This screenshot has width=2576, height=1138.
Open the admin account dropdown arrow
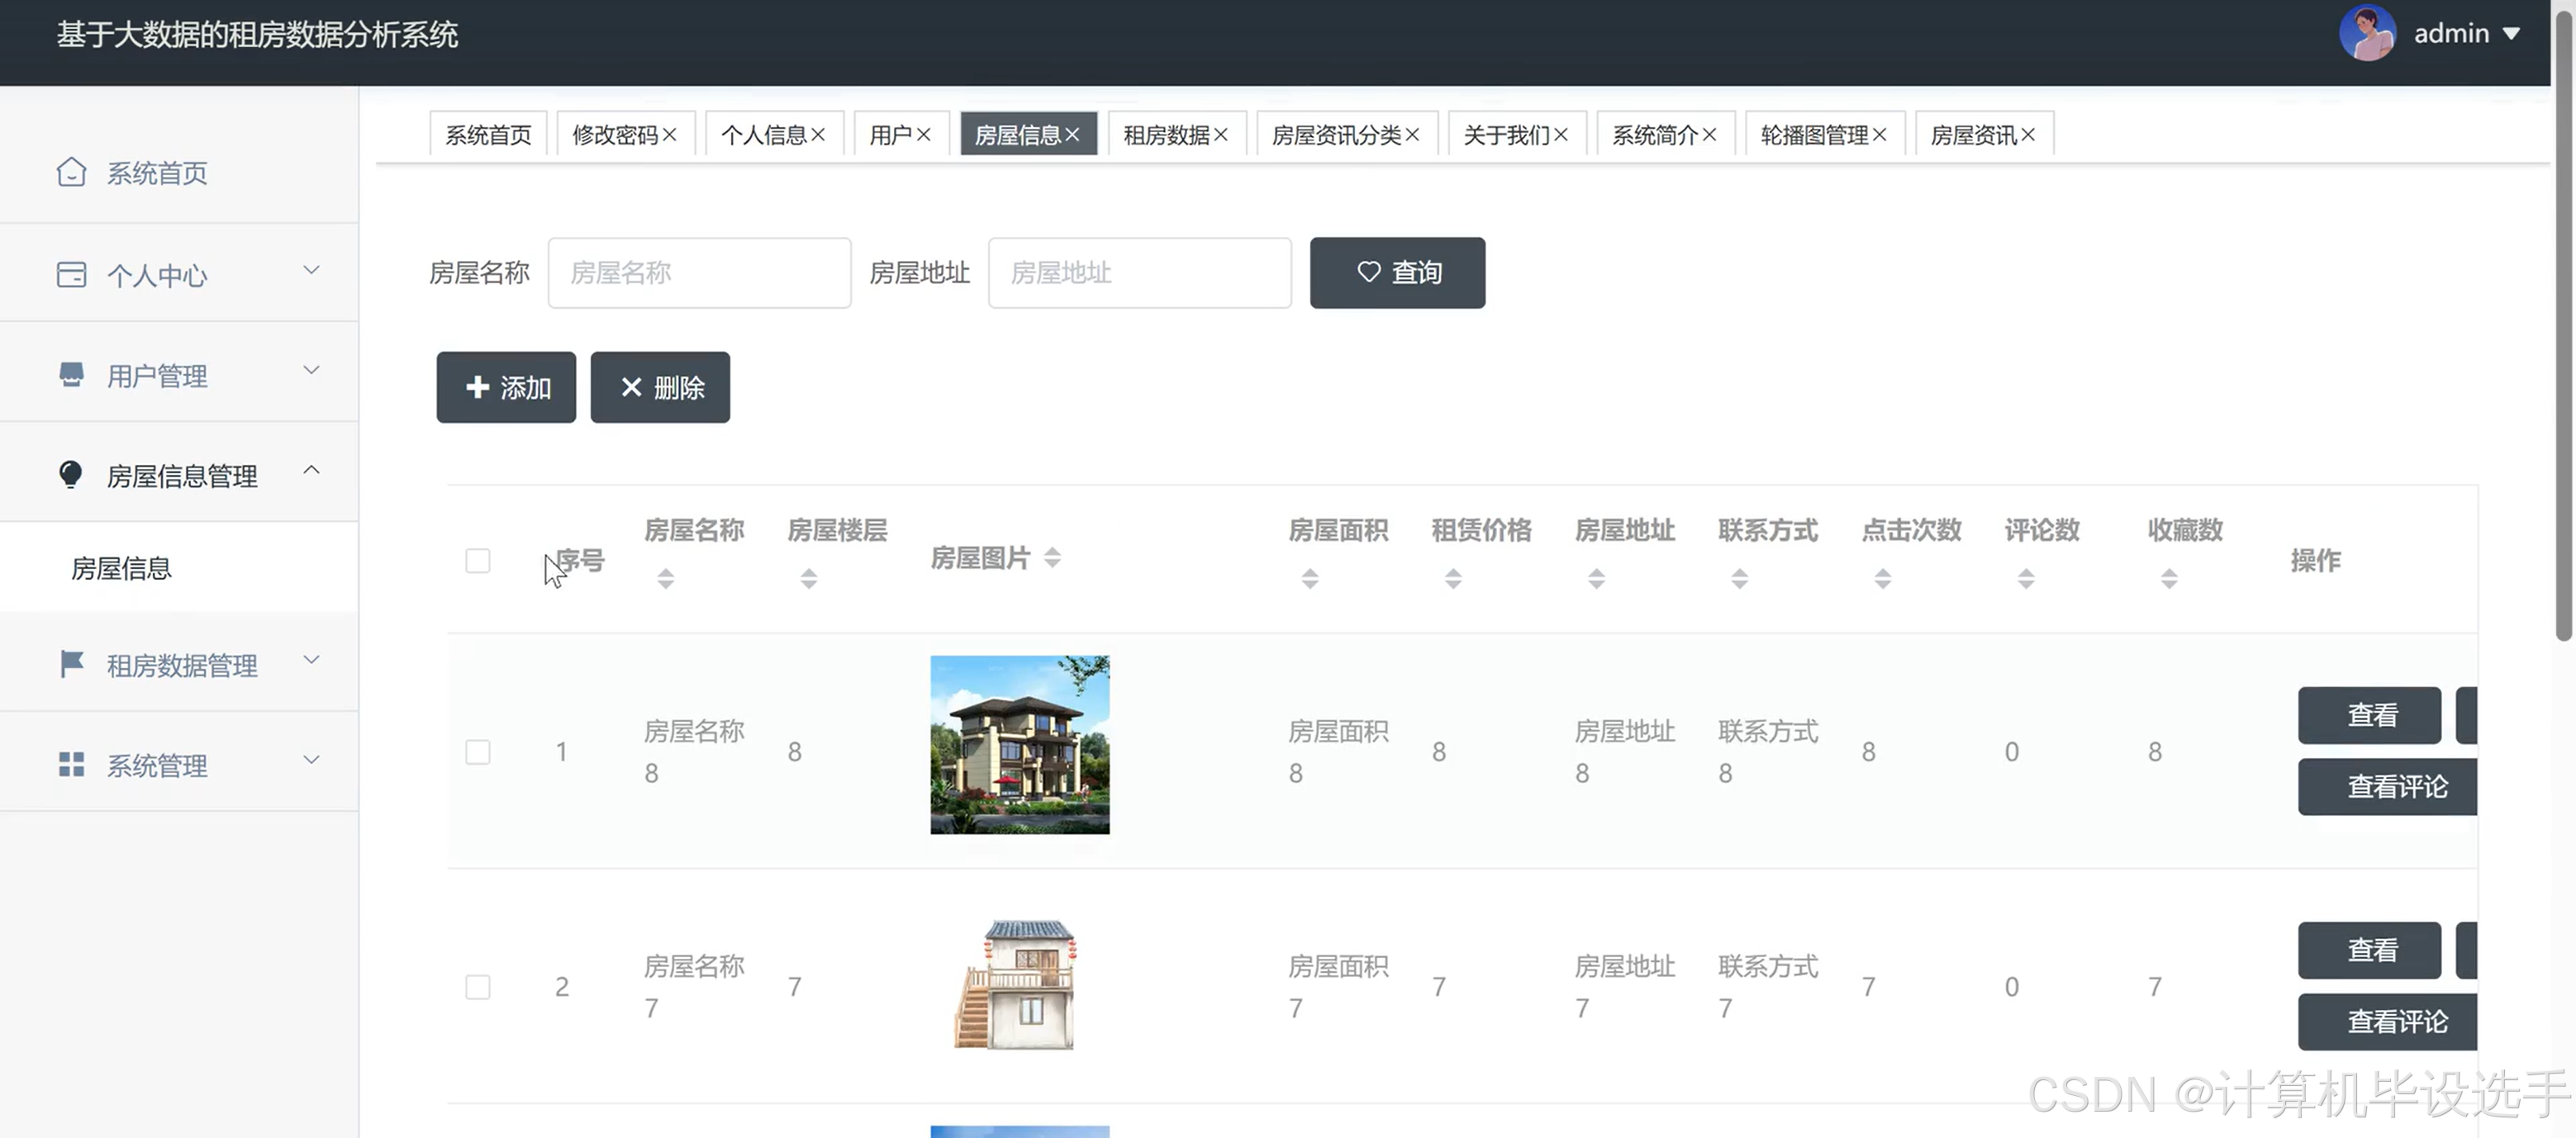2511,34
